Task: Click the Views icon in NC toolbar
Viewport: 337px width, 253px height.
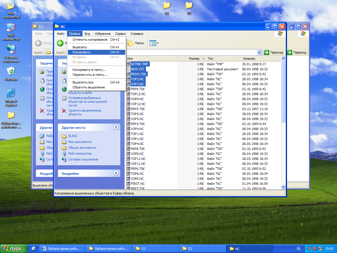Action: point(153,43)
